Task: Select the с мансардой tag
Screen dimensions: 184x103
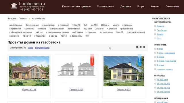Action: click(x=48, y=25)
